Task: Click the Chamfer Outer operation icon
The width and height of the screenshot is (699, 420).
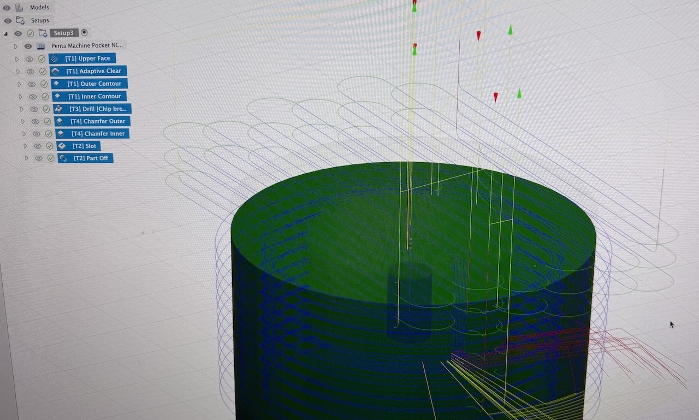Action: pyautogui.click(x=60, y=121)
